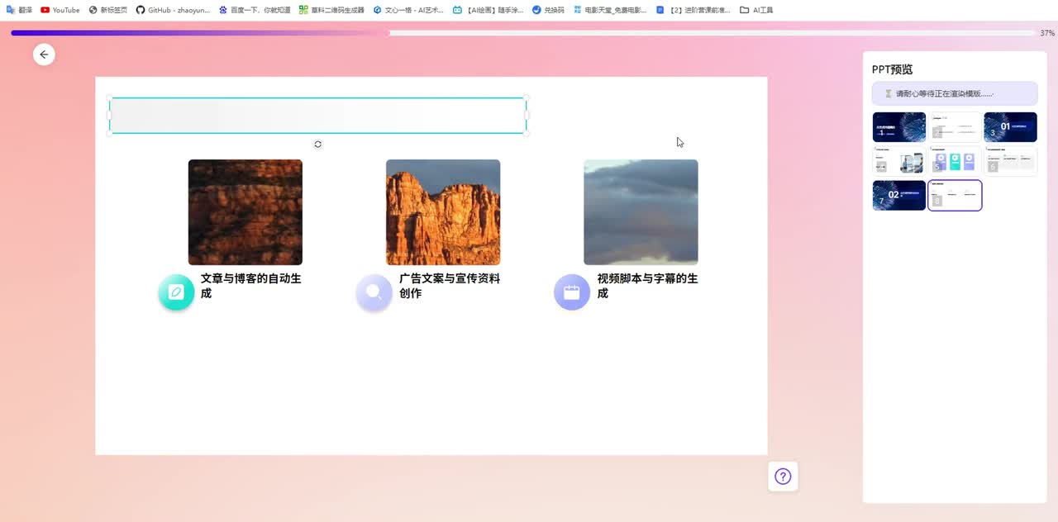Click the back arrow button
The height and width of the screenshot is (522, 1058).
(44, 55)
